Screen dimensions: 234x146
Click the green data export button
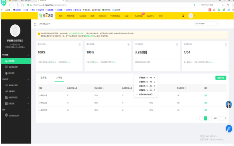(221, 78)
